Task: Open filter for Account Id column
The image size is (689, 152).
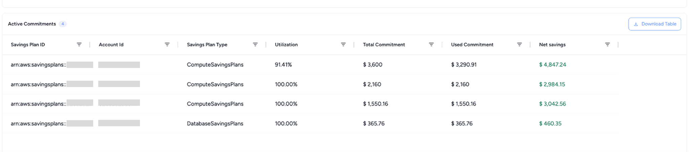Action: tap(167, 45)
